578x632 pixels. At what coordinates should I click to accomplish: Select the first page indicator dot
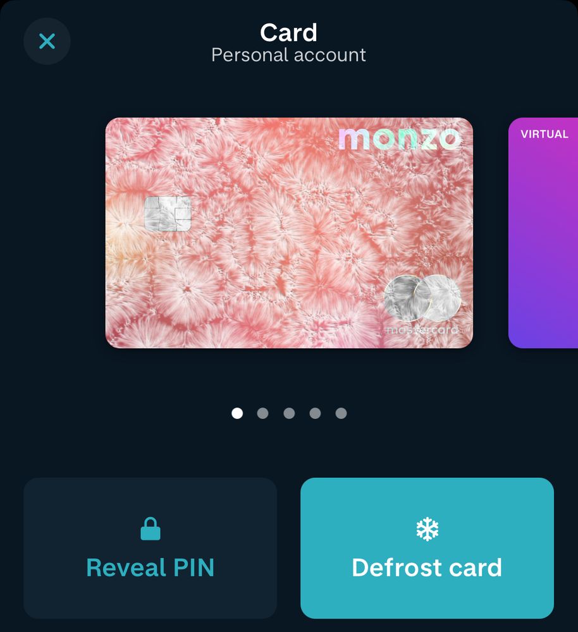click(237, 413)
